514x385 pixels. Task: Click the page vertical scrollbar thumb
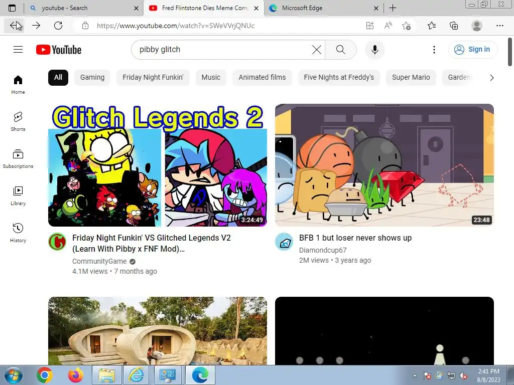coord(510,52)
